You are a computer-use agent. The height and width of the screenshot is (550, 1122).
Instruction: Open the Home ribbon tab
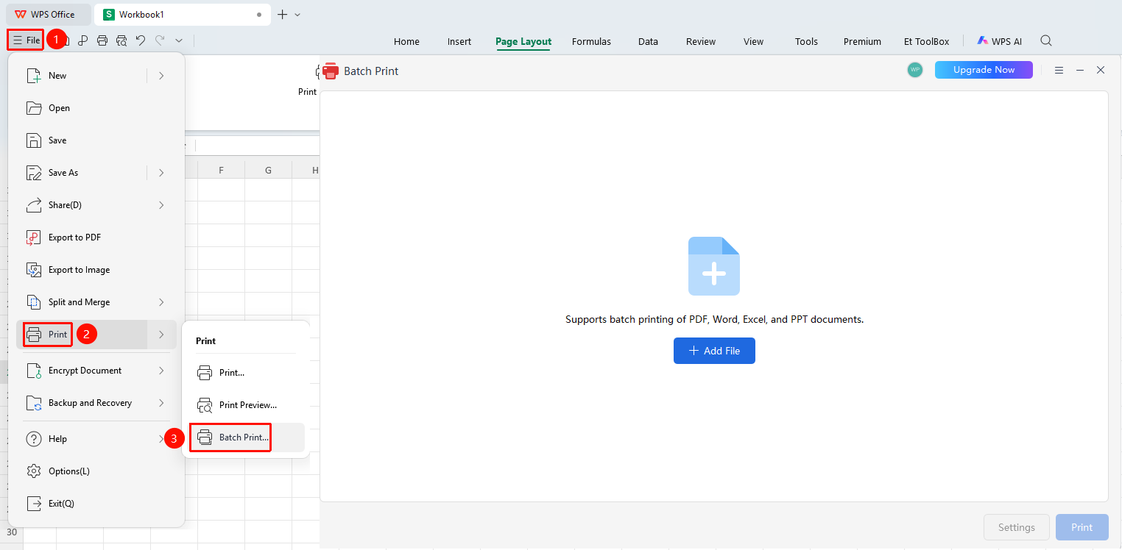tap(406, 42)
